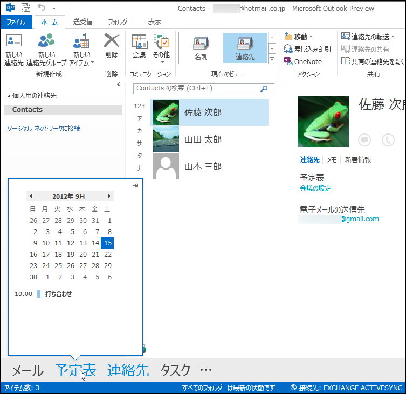The width and height of the screenshot is (406, 394).
Task: Select date 22 in the calendar
Action: [x=108, y=255]
